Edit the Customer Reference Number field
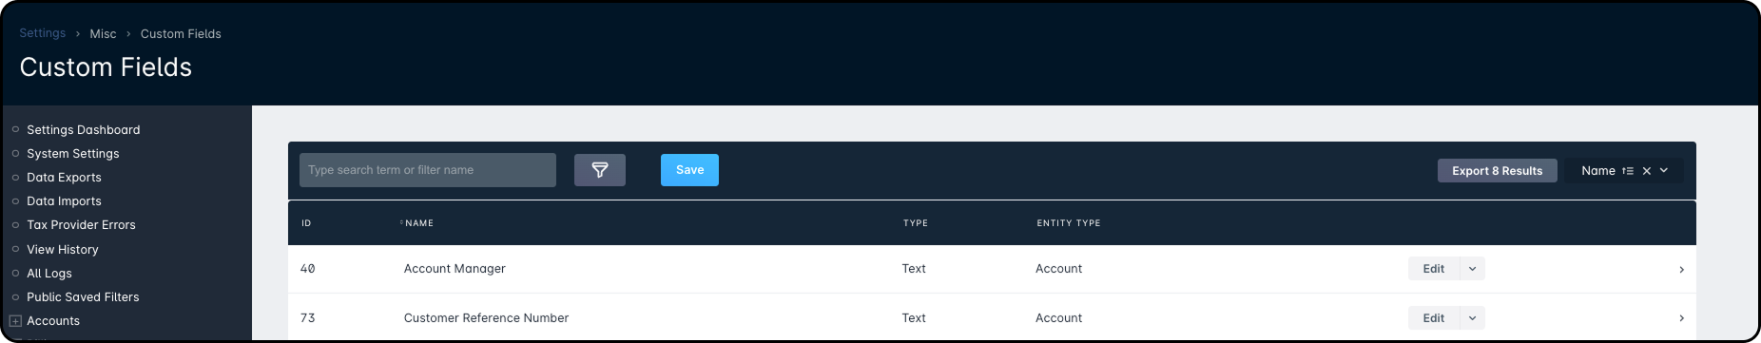The height and width of the screenshot is (343, 1761). tap(1434, 318)
